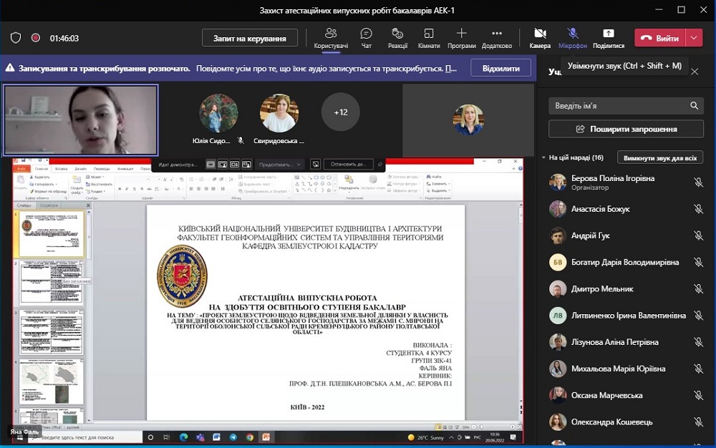This screenshot has width=716, height=448.
Task: Open Word from shared taskbar
Action: (216, 437)
